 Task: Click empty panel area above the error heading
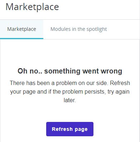[x=70, y=53]
